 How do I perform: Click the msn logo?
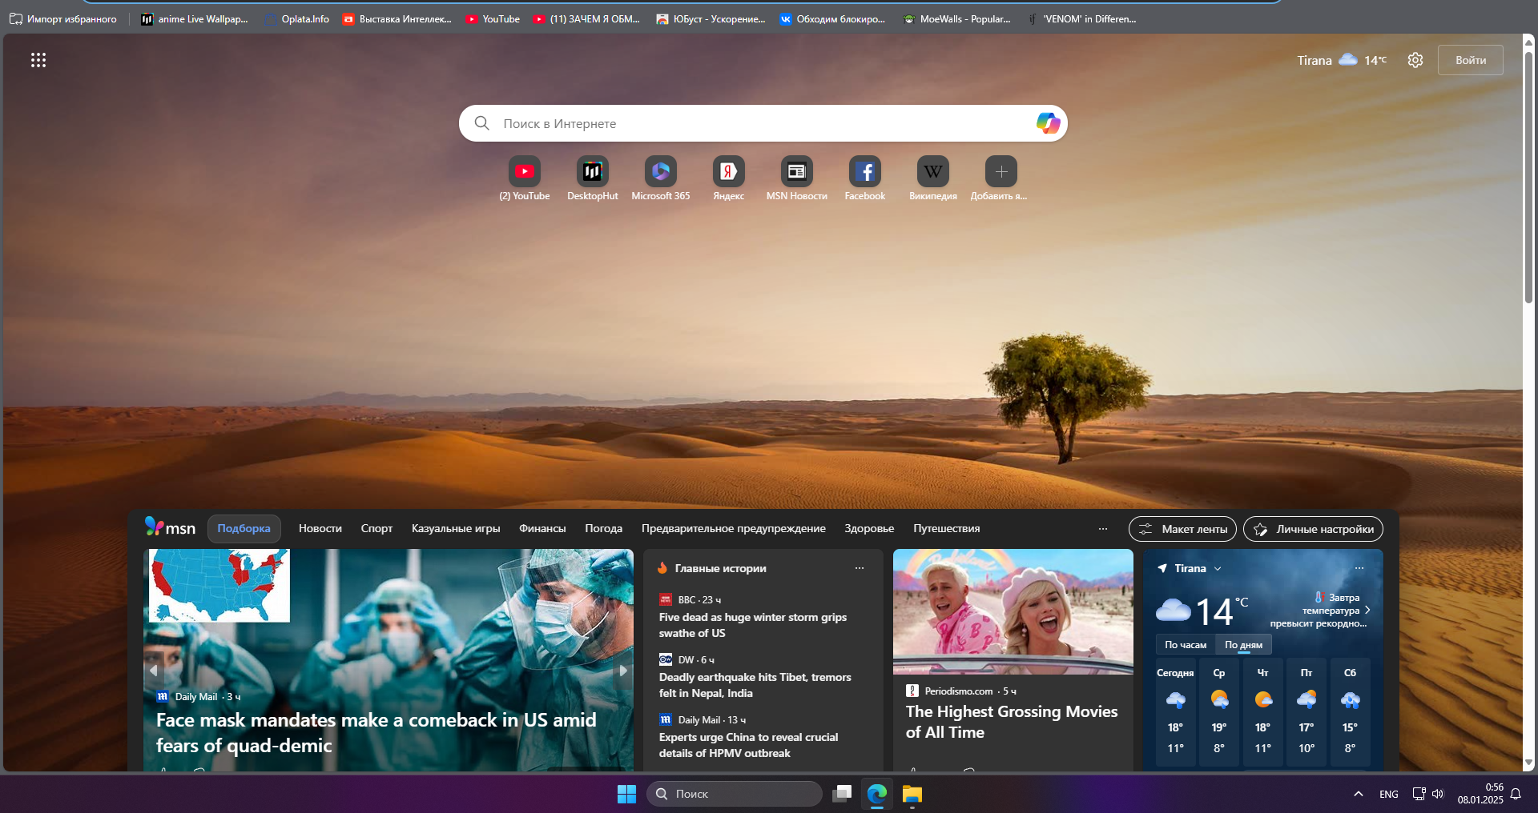coord(170,527)
